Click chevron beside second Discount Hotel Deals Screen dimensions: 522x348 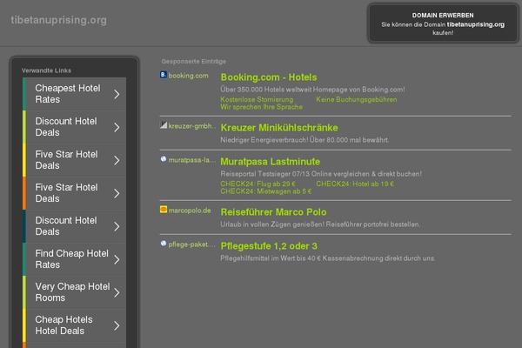click(x=117, y=226)
